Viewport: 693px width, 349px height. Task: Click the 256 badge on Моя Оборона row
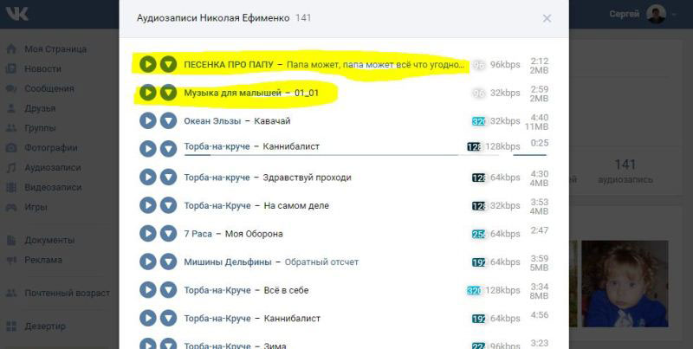479,234
